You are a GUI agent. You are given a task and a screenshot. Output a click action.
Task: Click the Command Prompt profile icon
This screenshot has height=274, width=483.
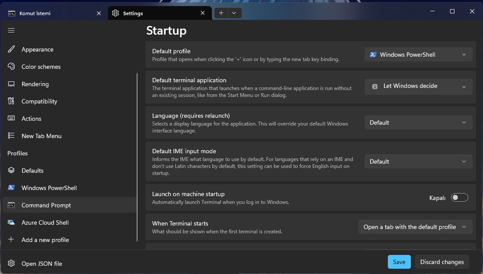tap(11, 205)
